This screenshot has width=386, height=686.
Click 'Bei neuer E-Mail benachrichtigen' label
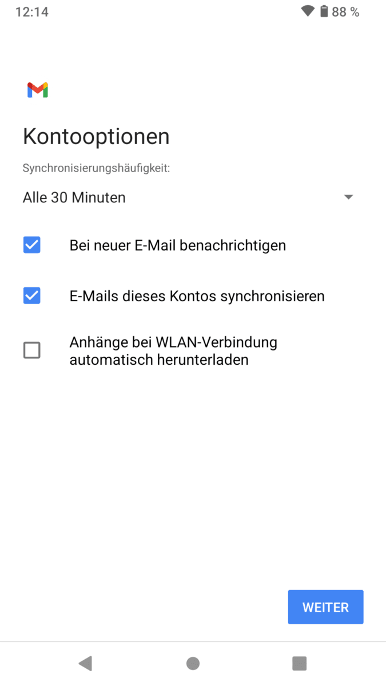coord(178,245)
